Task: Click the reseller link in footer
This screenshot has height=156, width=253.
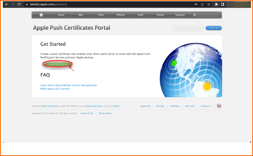Action: click(x=116, y=106)
